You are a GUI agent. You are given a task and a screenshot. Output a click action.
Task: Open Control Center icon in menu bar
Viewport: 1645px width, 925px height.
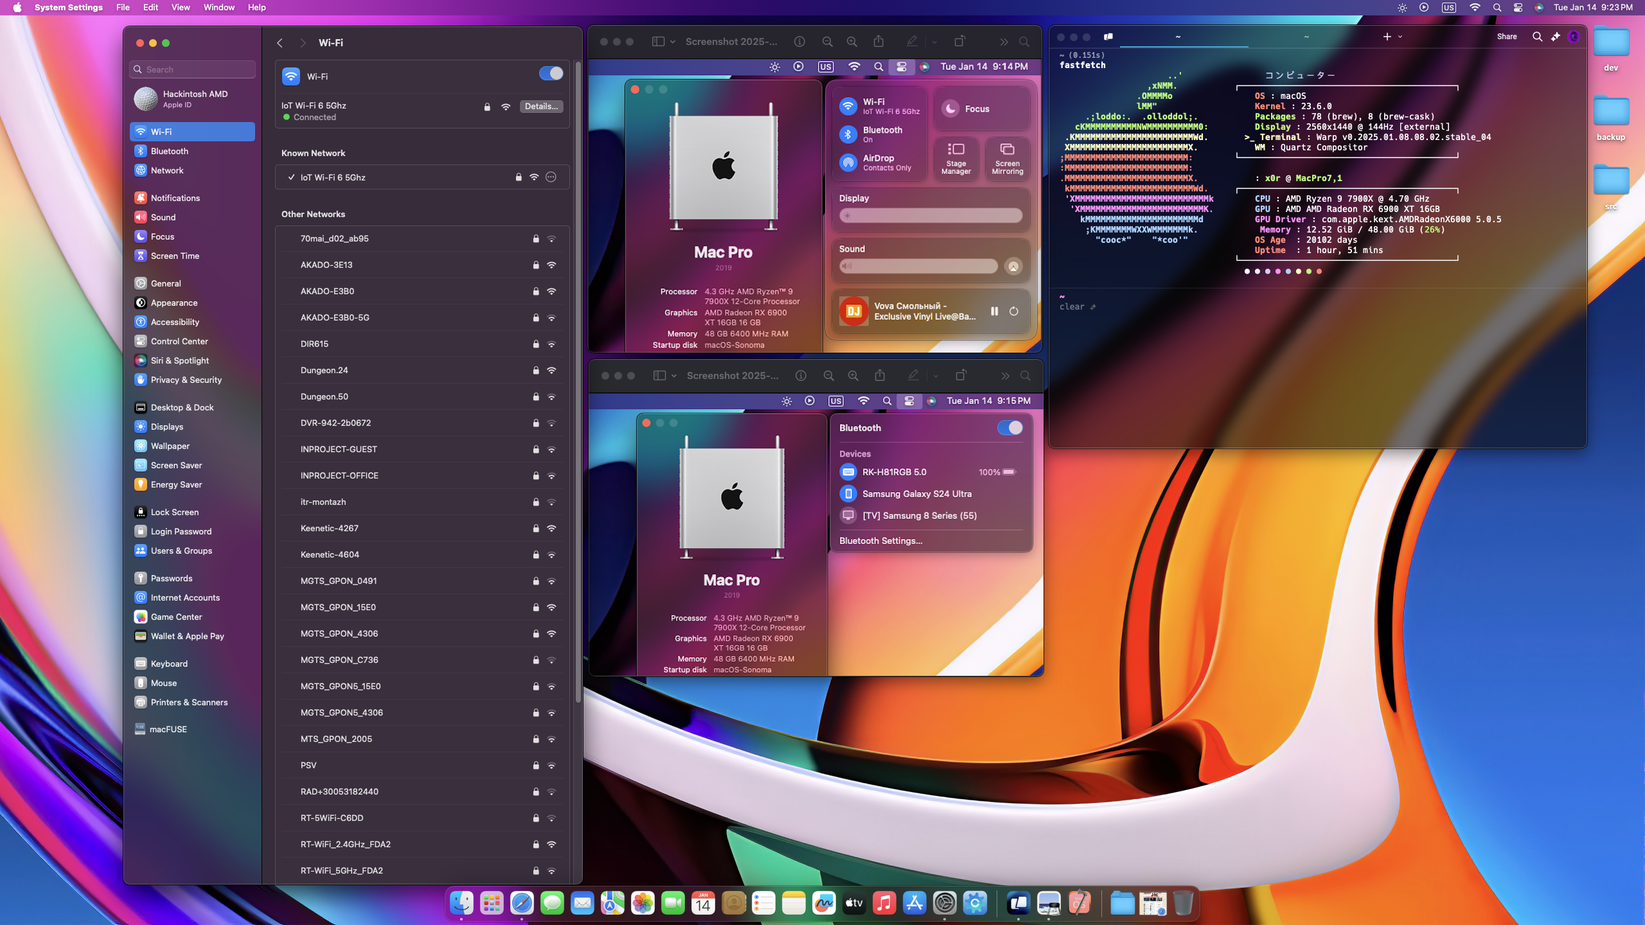(x=1518, y=8)
